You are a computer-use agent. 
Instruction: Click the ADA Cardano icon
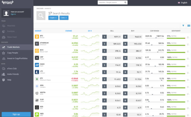pos(37,86)
